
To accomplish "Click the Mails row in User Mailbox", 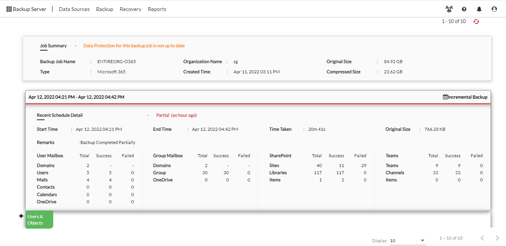I will (x=42, y=180).
